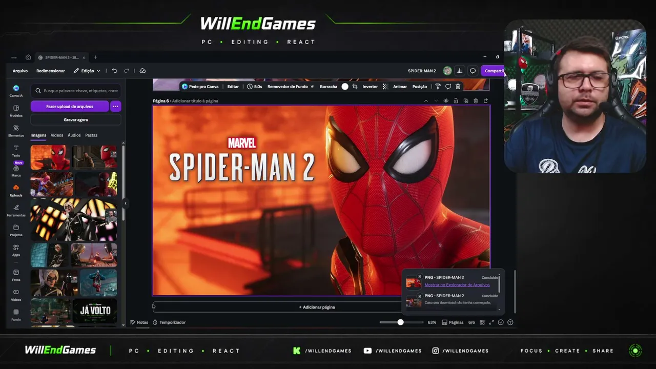
Task: Click the white color swatch in toolbar
Action: [345, 87]
